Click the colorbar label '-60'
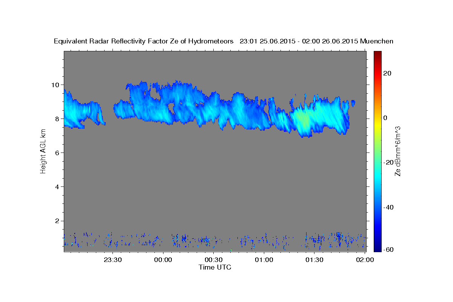The width and height of the screenshot is (453, 302). click(x=389, y=250)
